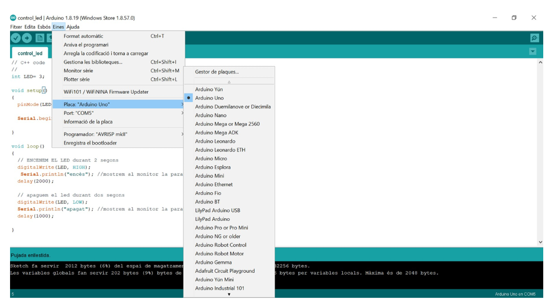548x302 pixels.
Task: Click Monitor sèrie in Eines menu
Action: (x=78, y=71)
